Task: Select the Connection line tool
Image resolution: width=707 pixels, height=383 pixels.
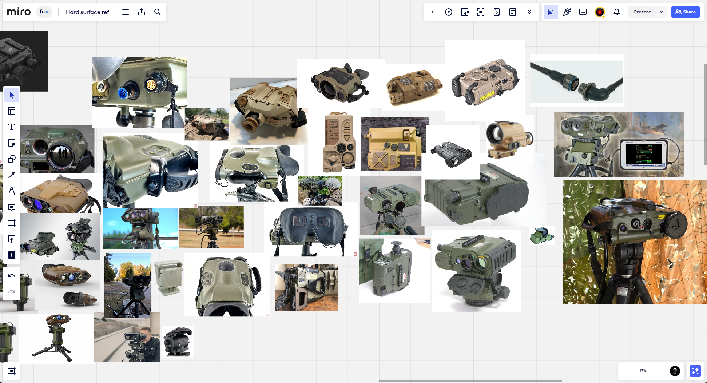Action: point(11,175)
